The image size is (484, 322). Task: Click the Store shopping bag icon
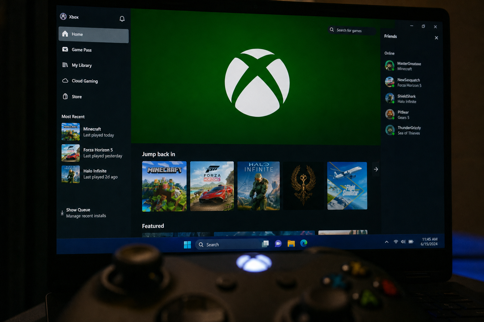coord(65,96)
